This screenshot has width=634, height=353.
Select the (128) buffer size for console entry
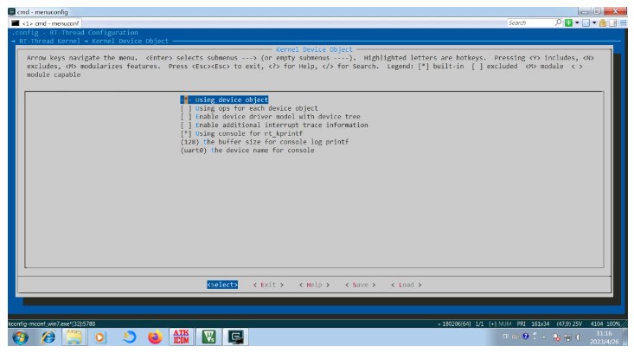[x=265, y=142]
